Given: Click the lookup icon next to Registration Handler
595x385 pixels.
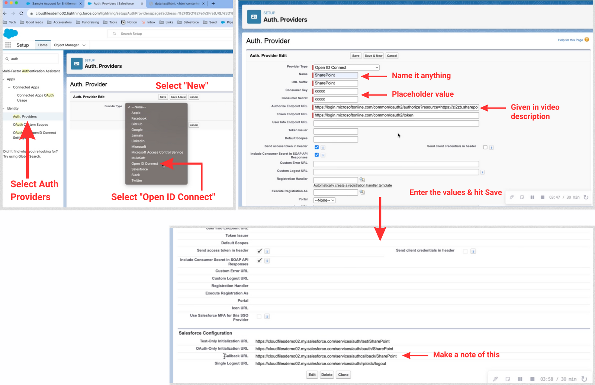Looking at the screenshot, I should 362,180.
